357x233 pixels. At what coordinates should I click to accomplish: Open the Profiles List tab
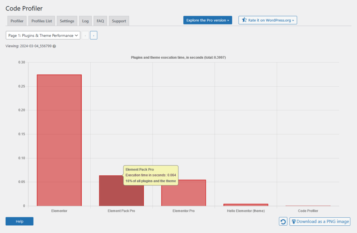point(42,21)
